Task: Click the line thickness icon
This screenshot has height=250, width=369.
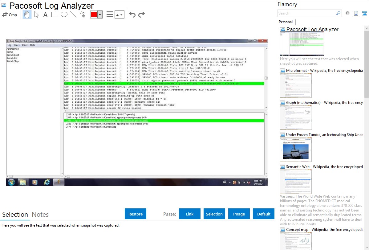Action: [x=110, y=14]
